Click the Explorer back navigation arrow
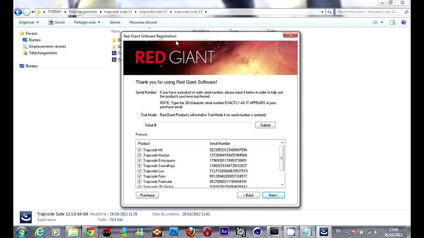The height and width of the screenshot is (238, 424). click(x=18, y=12)
